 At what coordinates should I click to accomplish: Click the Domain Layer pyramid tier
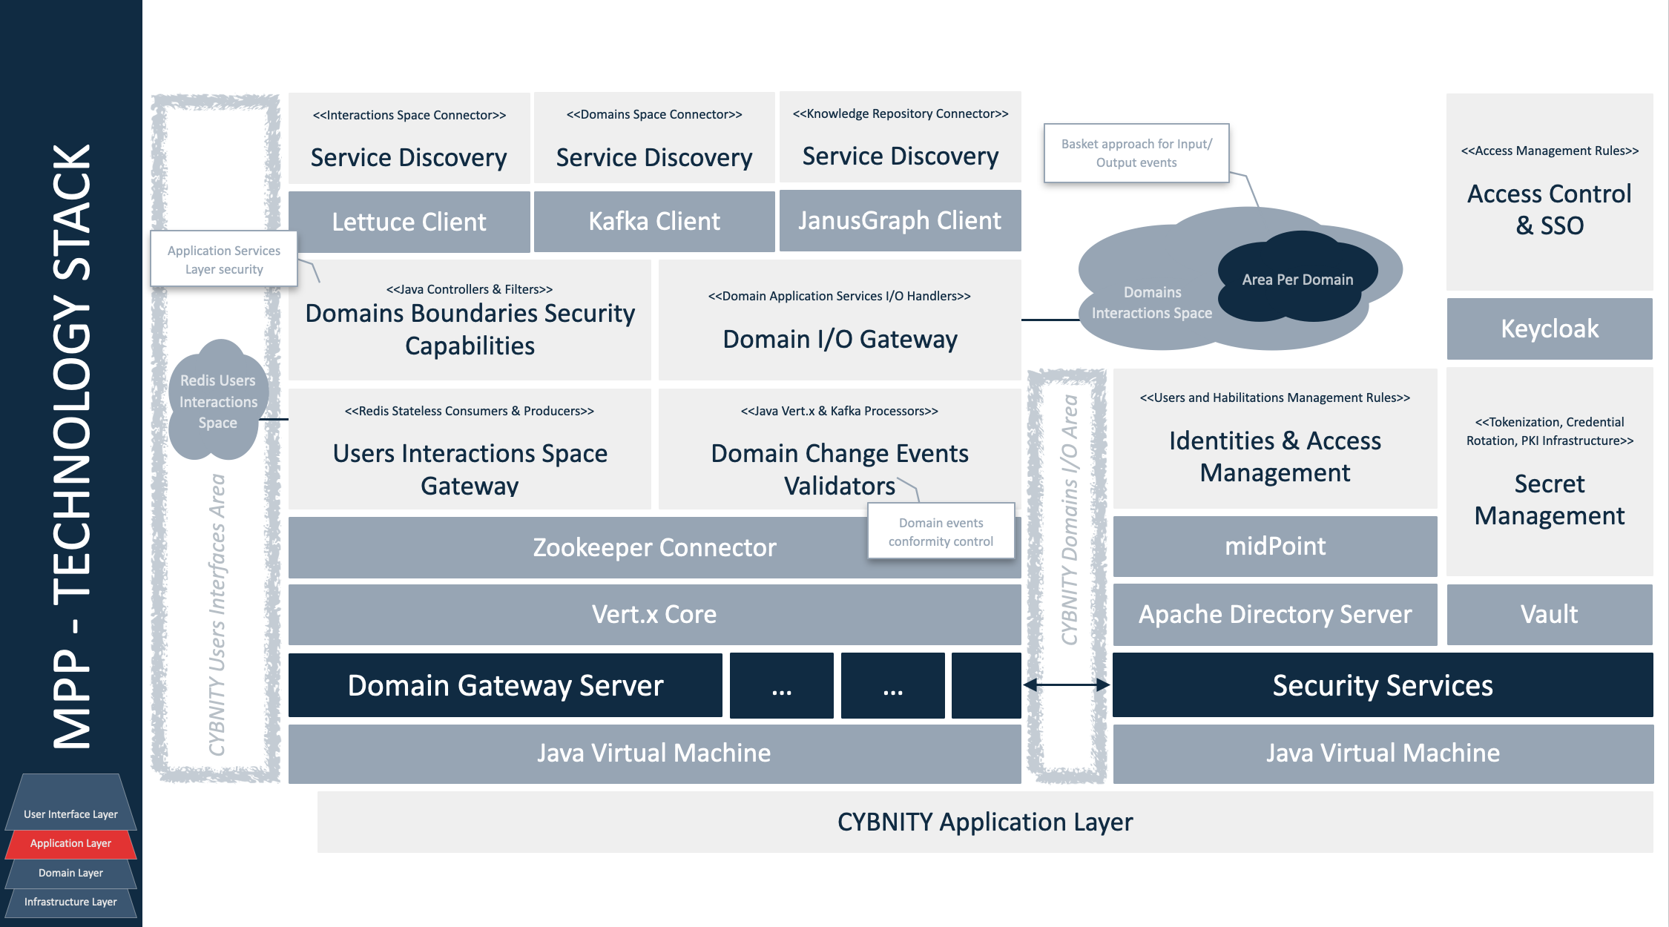(x=70, y=873)
